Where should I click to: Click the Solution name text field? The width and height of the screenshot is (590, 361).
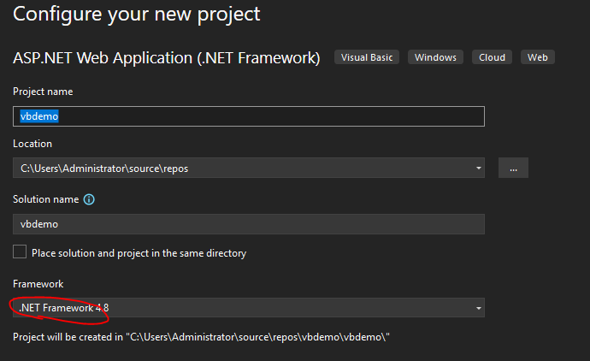[249, 224]
